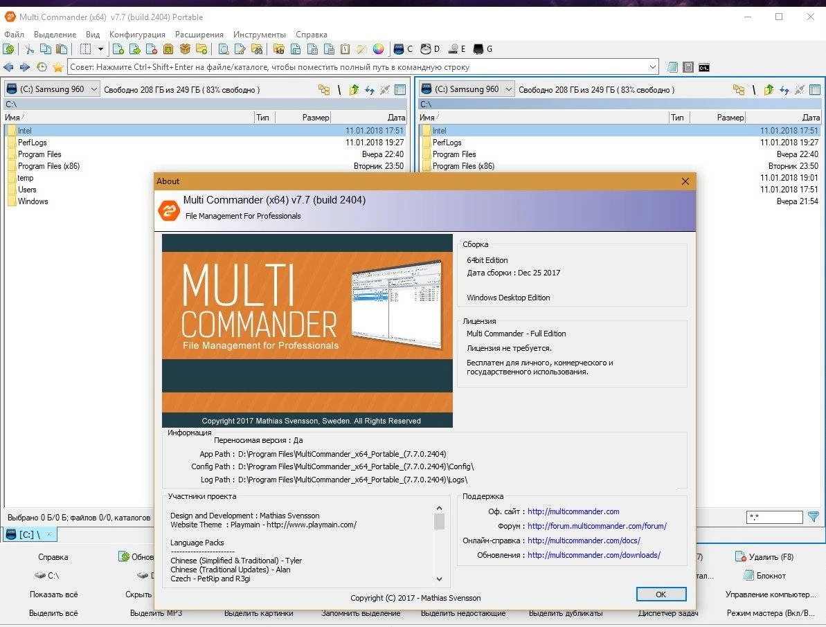Click the left panel folder tree icon

[x=323, y=89]
